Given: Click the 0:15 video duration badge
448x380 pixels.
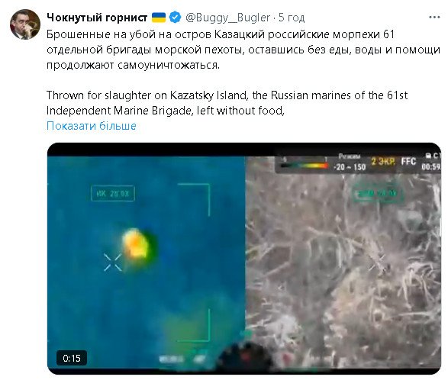Looking at the screenshot, I should pos(72,358).
